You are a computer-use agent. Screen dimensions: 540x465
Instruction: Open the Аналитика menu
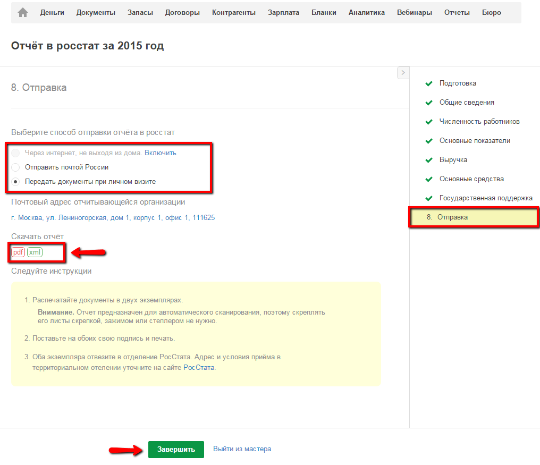pyautogui.click(x=366, y=13)
